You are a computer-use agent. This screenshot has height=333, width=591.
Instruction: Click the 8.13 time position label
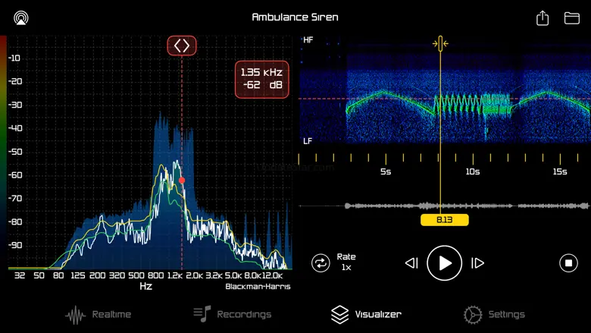coord(444,219)
